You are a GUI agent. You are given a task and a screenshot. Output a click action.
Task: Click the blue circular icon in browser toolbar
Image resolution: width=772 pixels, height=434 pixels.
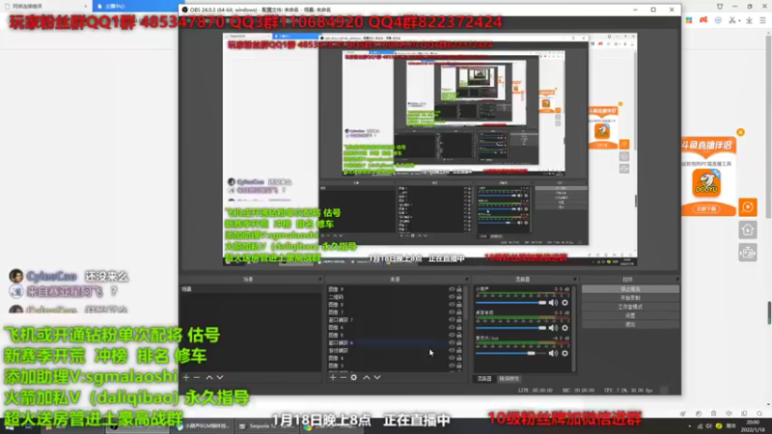(718, 20)
